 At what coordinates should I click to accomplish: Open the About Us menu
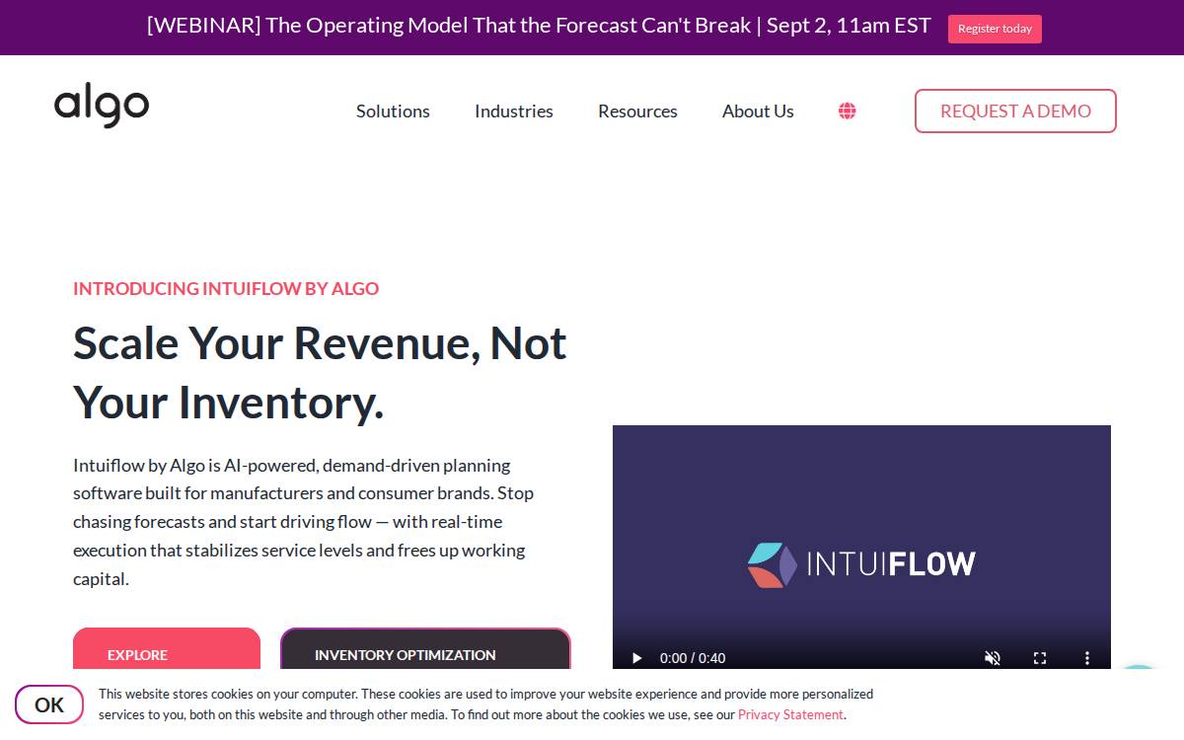pos(758,111)
